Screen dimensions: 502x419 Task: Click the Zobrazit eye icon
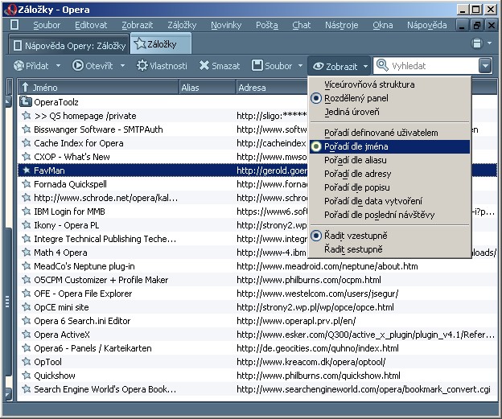[x=319, y=66]
